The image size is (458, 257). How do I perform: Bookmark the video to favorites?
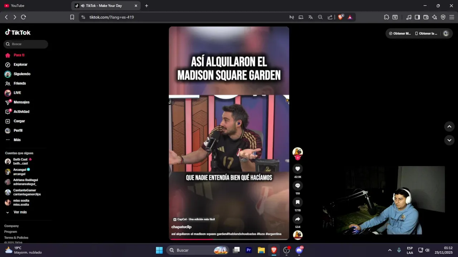click(x=298, y=202)
